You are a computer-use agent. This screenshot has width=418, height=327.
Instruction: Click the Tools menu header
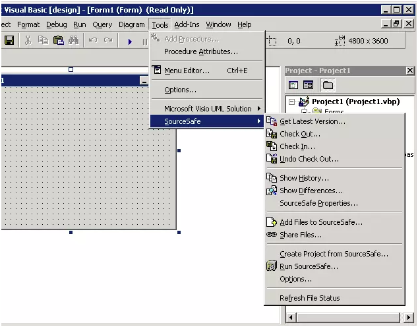click(160, 25)
